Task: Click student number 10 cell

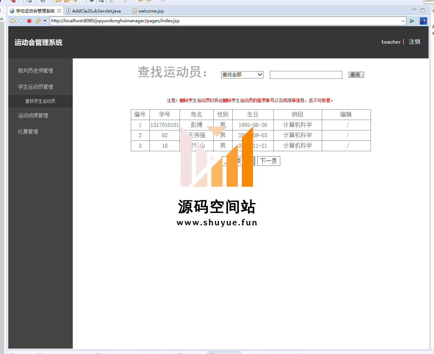Action: (165, 146)
